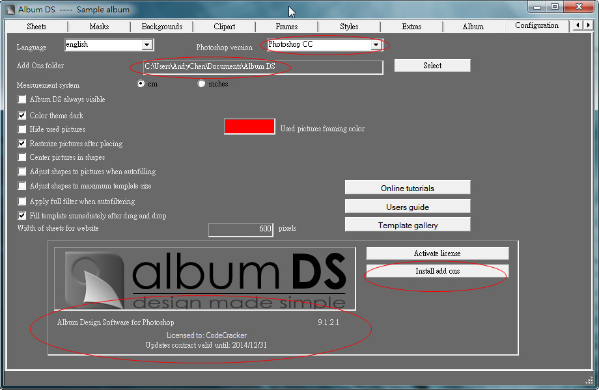Viewport: 599px width, 390px height.
Task: Switch to the Masks tab
Action: [x=99, y=26]
